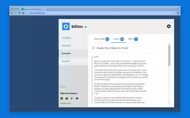190x118 pixels.
Task: Click paragraph starting 'Joining Coleman on the podium'
Action: point(119,100)
